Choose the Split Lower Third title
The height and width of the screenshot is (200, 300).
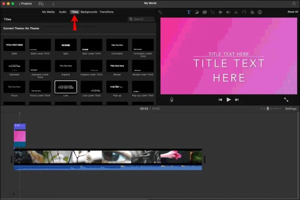pos(91,45)
